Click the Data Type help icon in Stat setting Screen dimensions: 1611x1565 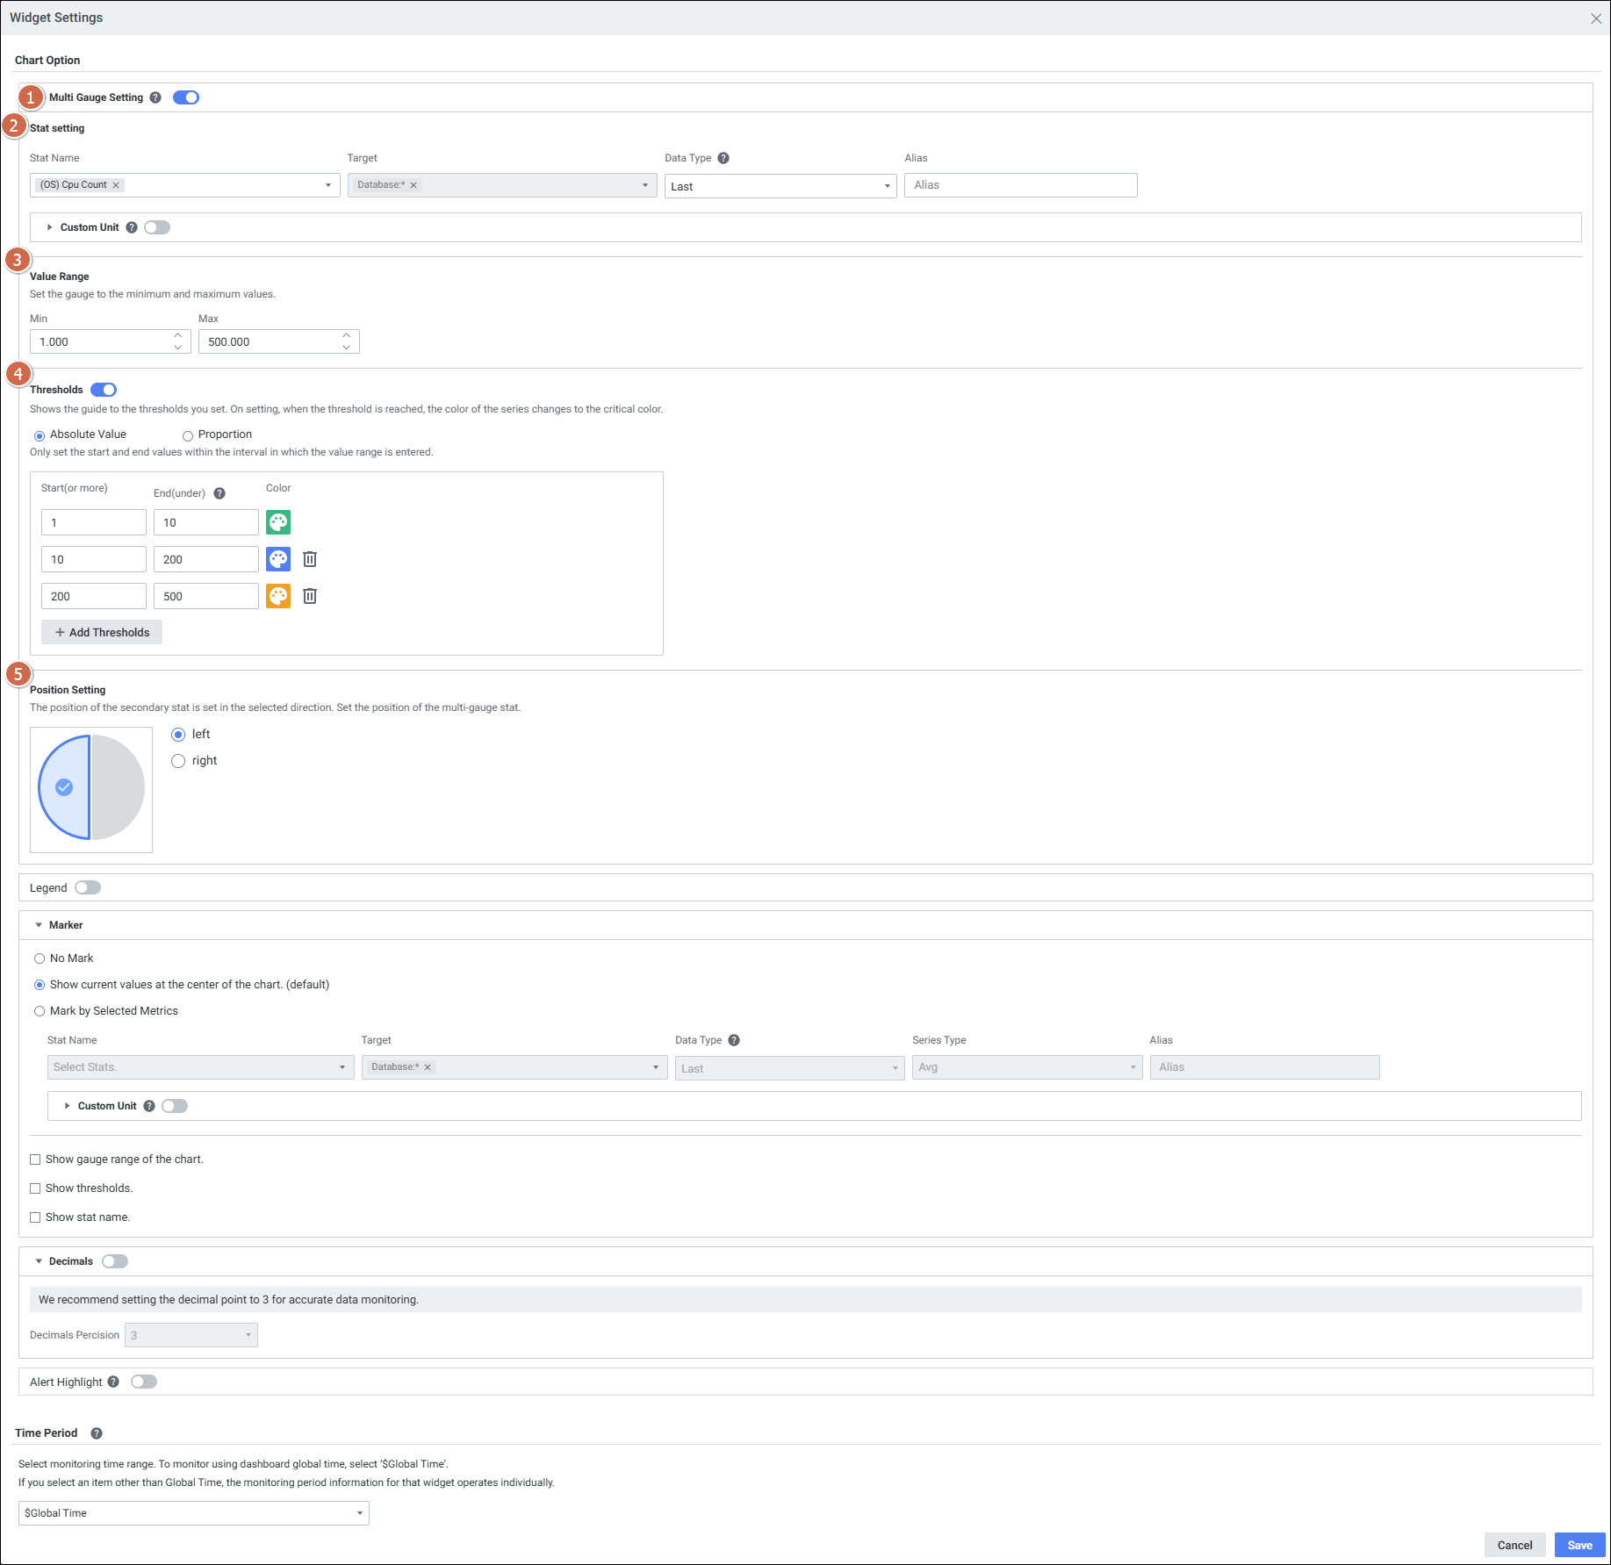(723, 158)
